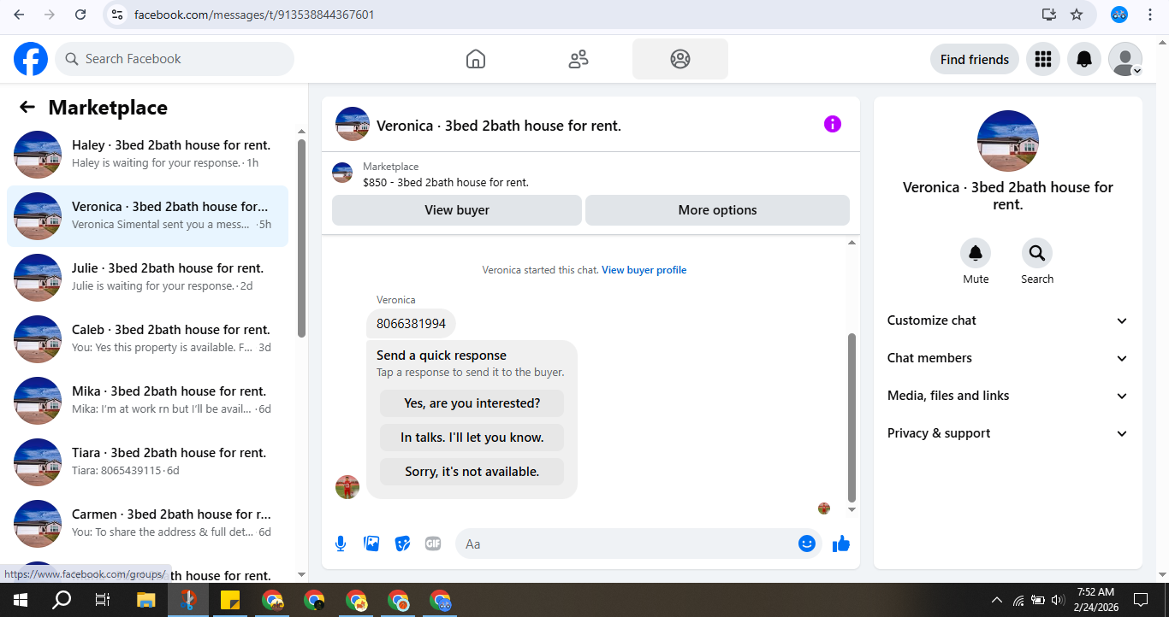
Task: Open Veronica conversation in the Marketplace list
Action: 147,216
